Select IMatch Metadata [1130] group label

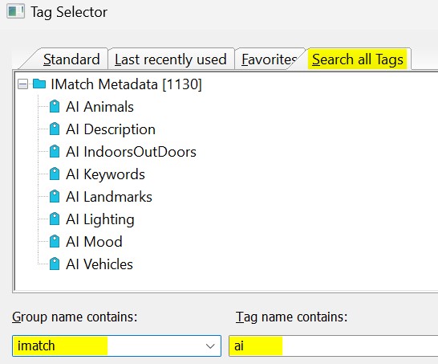pyautogui.click(x=126, y=84)
